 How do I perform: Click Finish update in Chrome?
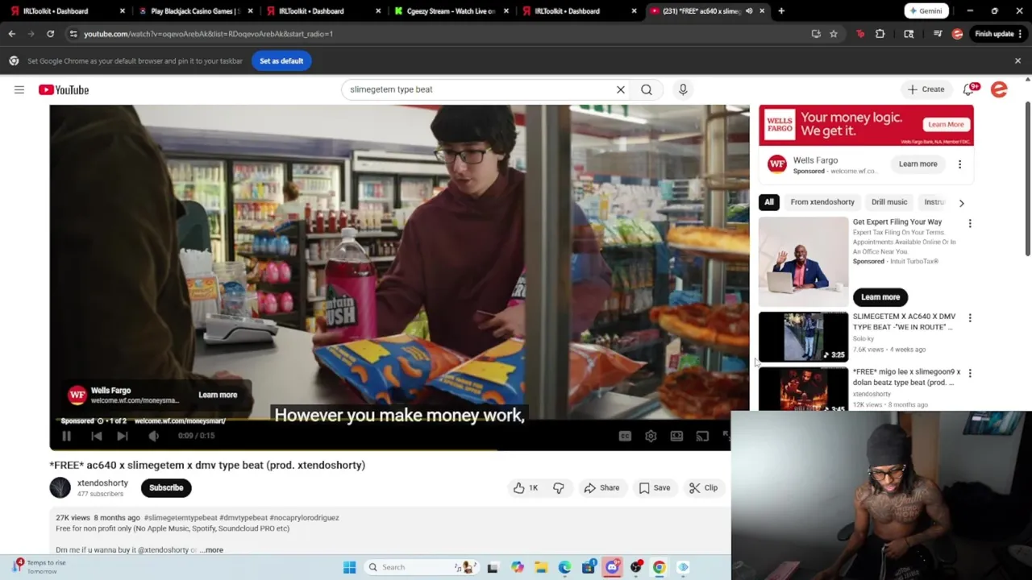pos(998,34)
